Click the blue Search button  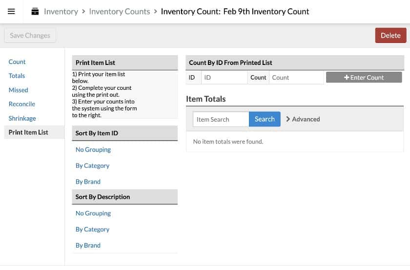[x=265, y=119]
